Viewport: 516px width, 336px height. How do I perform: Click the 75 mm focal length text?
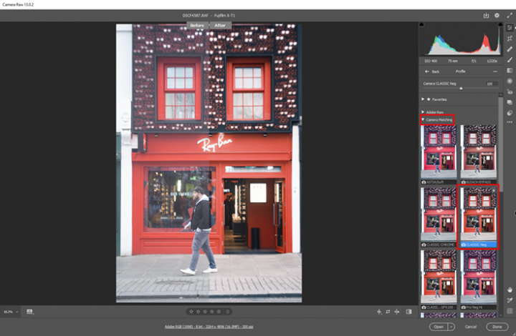pos(452,61)
